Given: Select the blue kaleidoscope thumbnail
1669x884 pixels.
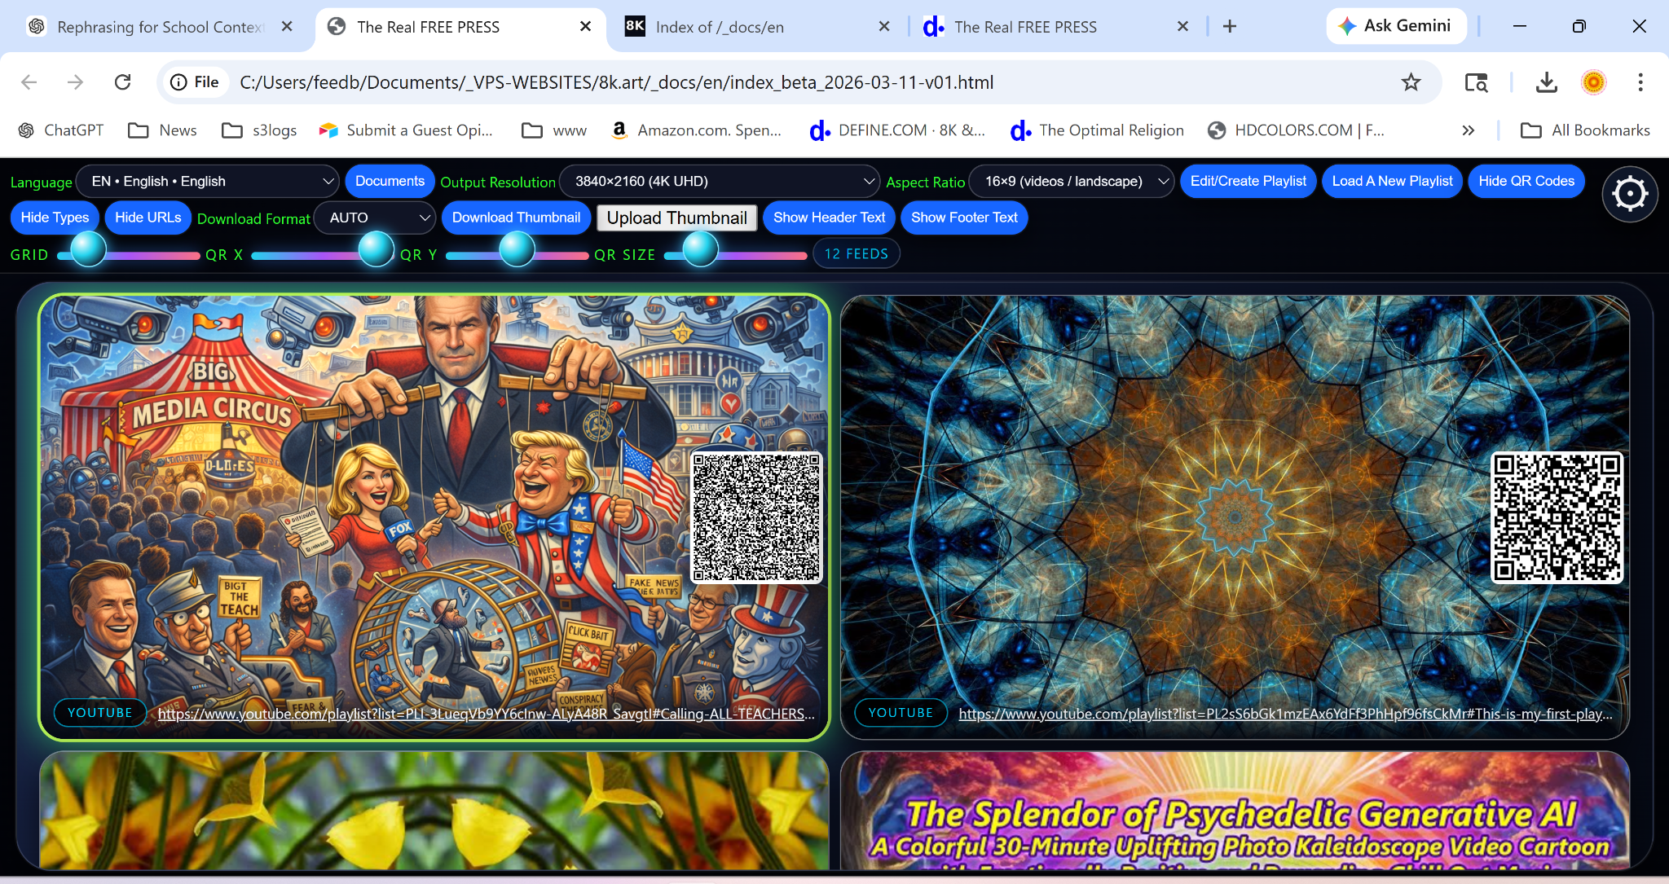Looking at the screenshot, I should tap(1235, 517).
